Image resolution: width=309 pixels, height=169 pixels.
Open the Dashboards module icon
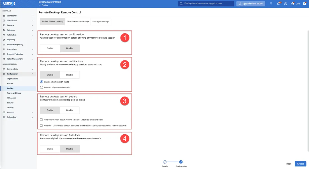[4, 16]
